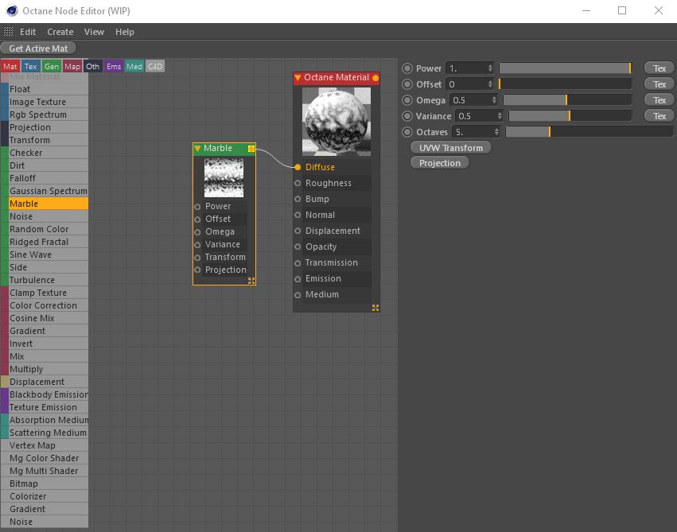The image size is (677, 532).
Task: Collapse the Marble node
Action: click(x=197, y=149)
